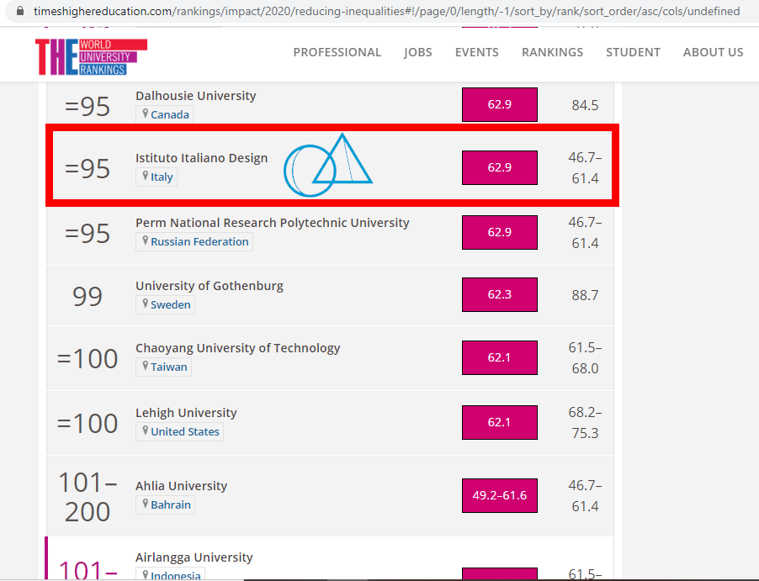Screen dimensions: 759x581
Task: Click the THE World University Rankings logo
Action: pyautogui.click(x=91, y=56)
